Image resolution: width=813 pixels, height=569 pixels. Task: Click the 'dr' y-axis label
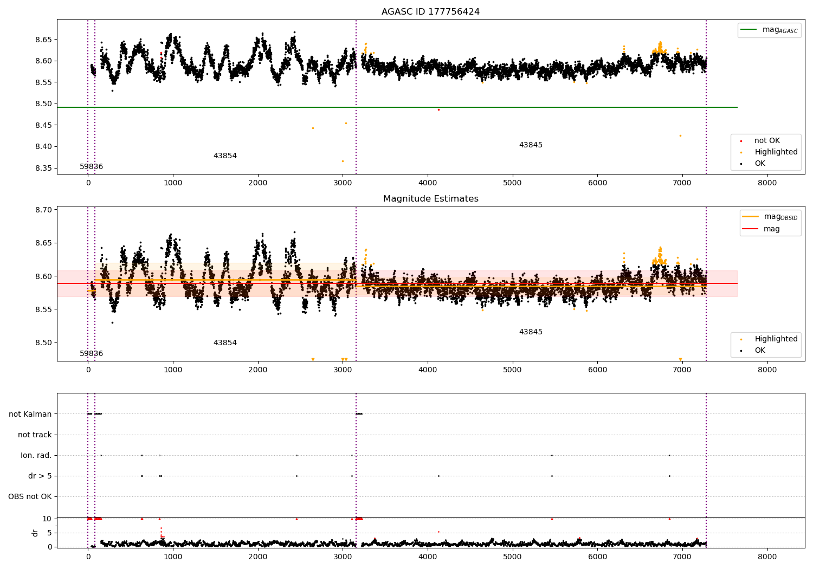click(35, 533)
